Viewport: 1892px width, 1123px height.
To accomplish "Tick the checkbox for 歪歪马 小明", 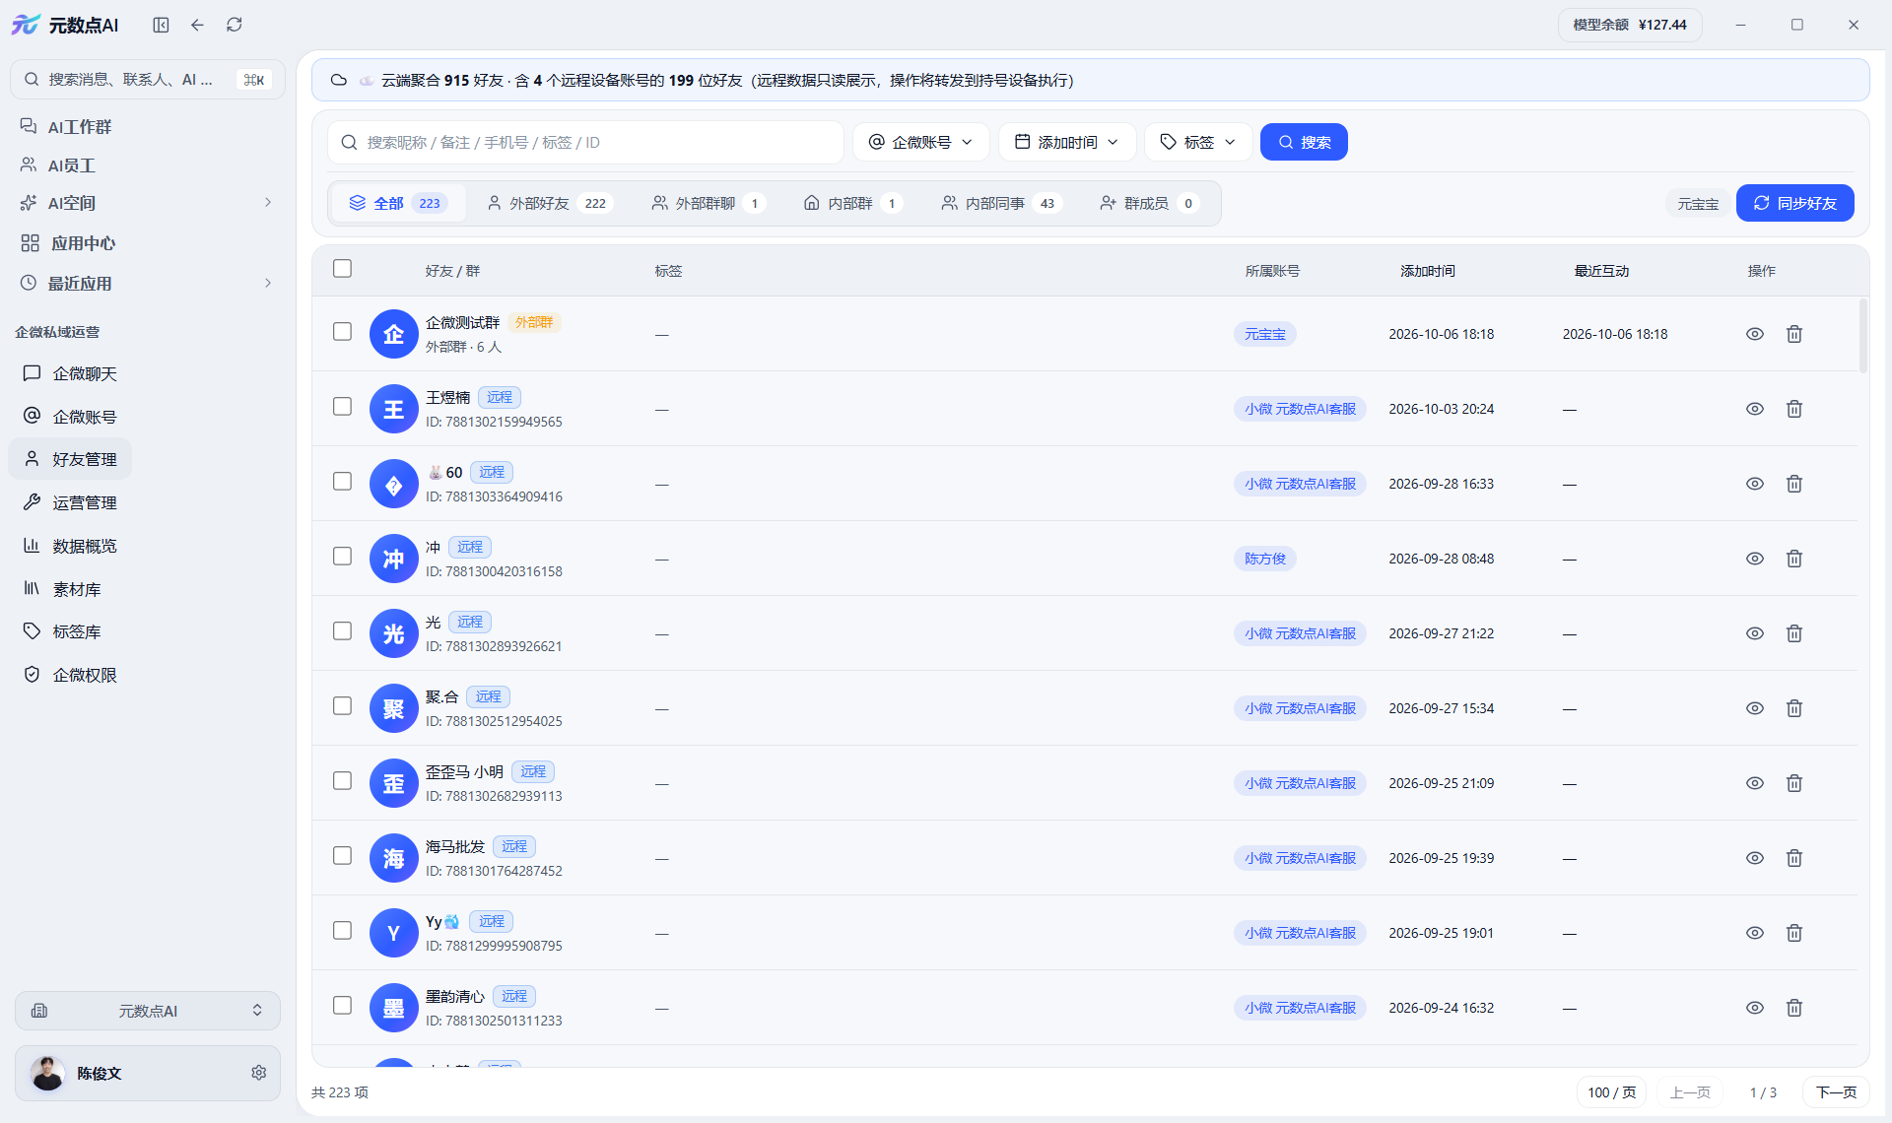I will [342, 781].
